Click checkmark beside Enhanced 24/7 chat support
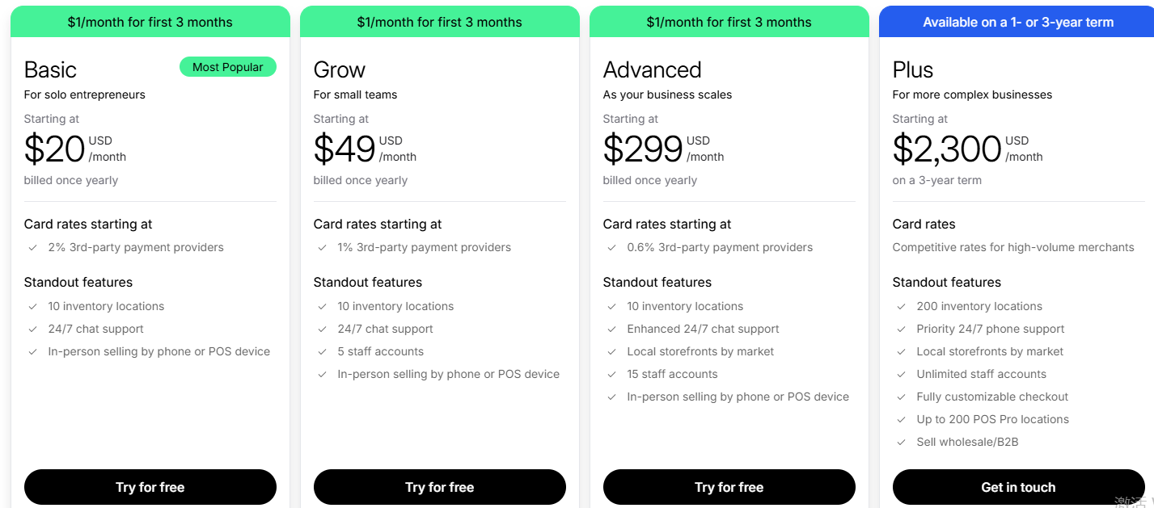1154x508 pixels. pos(612,329)
